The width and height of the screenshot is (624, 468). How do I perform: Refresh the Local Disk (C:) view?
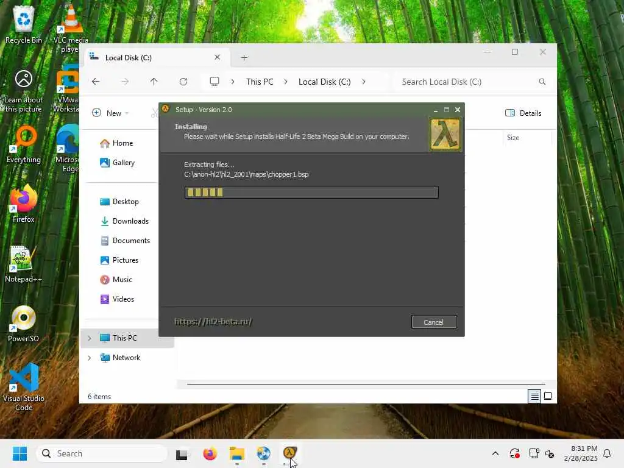183,82
